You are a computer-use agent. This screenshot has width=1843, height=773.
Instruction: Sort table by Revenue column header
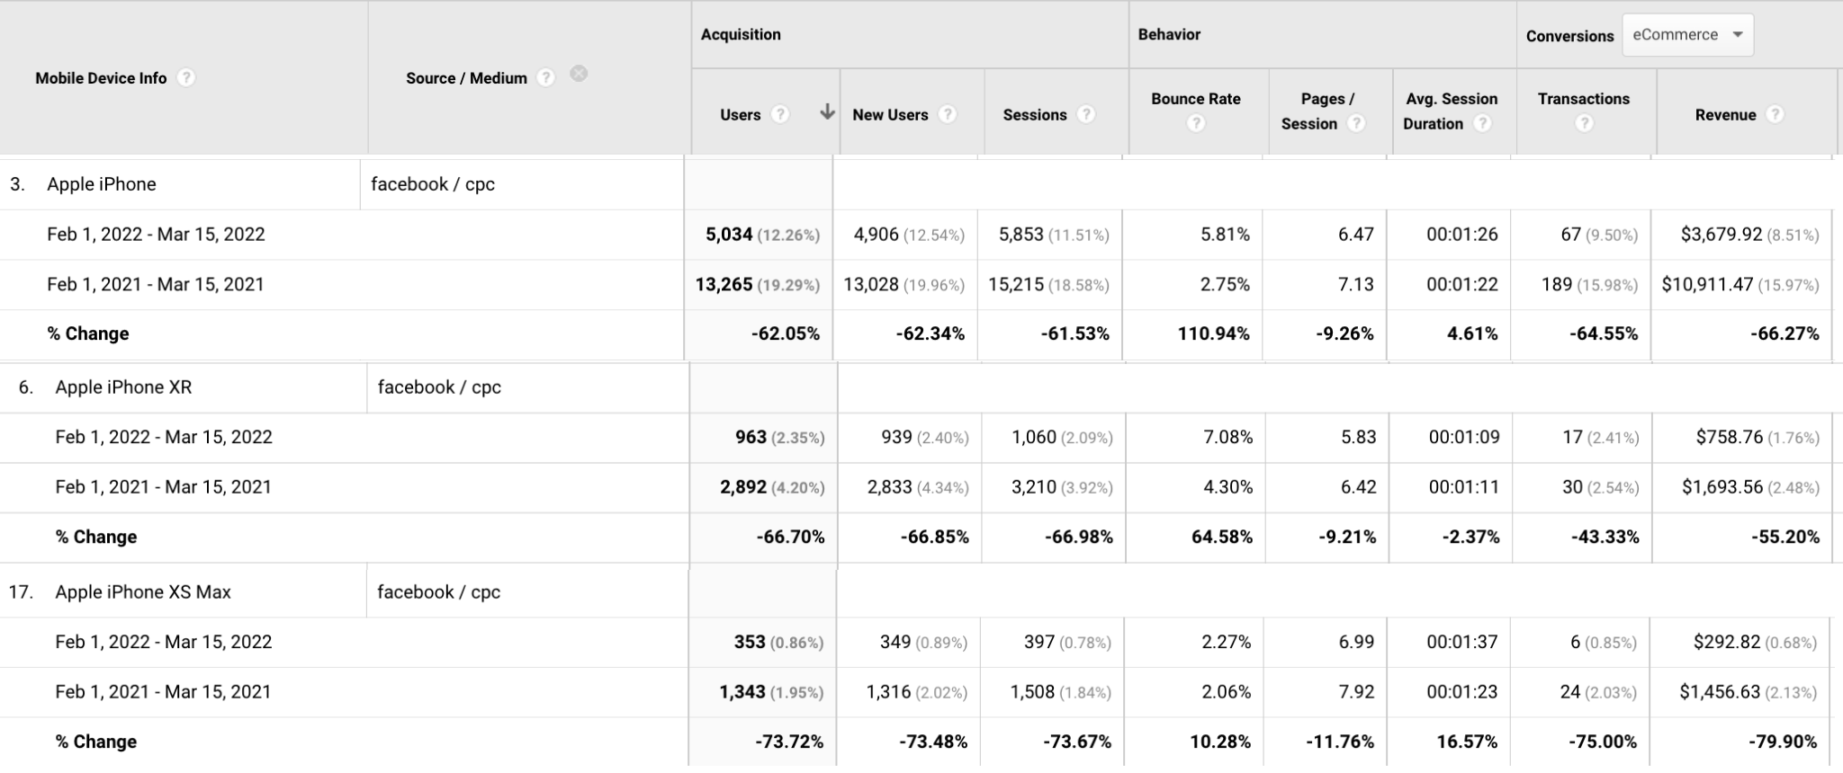click(1725, 115)
